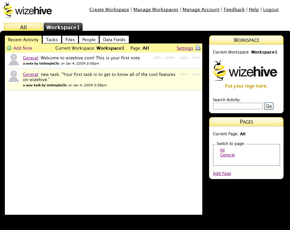The image size is (290, 230).
Task: Open the Recent Activity tab
Action: [x=23, y=40]
